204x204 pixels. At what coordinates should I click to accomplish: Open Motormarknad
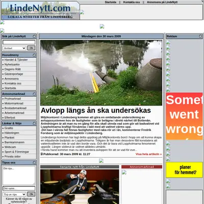coord(14,104)
